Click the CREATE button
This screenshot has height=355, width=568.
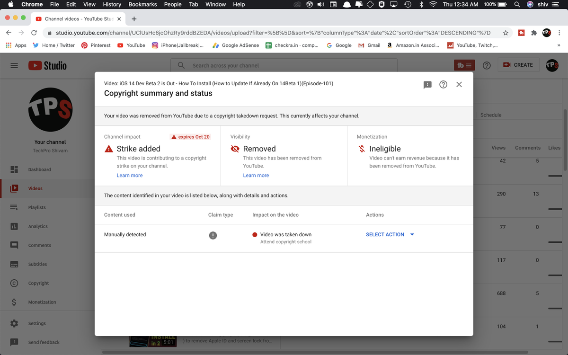coord(518,65)
